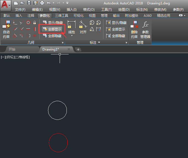
Task: Open the 编辑(E) menu
Action: [x=37, y=10]
